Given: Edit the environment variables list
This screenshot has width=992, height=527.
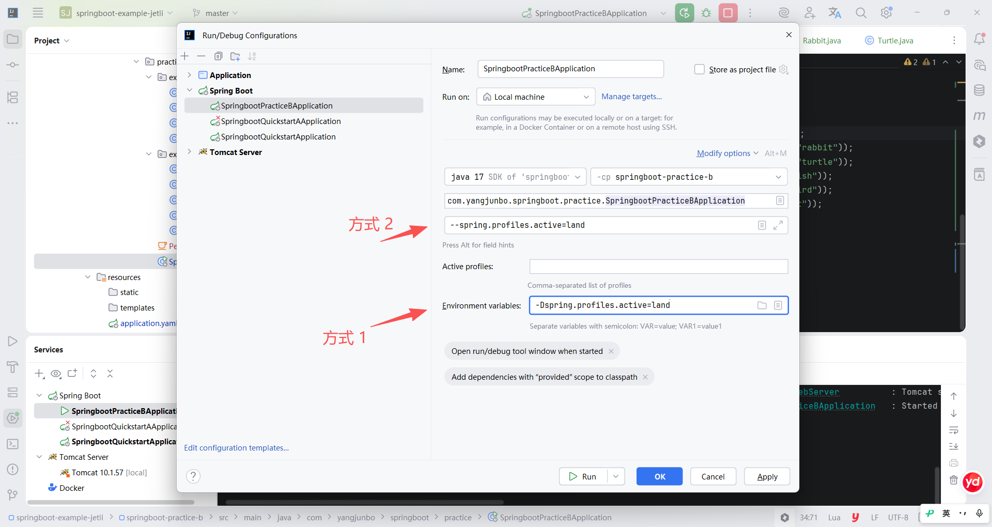Looking at the screenshot, I should [778, 305].
